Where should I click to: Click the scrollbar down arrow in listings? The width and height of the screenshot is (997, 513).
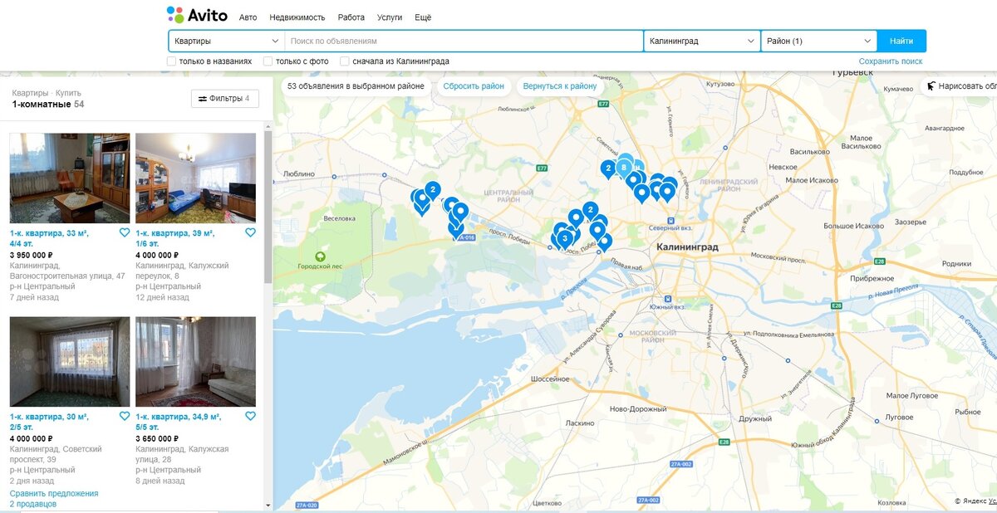(x=268, y=505)
